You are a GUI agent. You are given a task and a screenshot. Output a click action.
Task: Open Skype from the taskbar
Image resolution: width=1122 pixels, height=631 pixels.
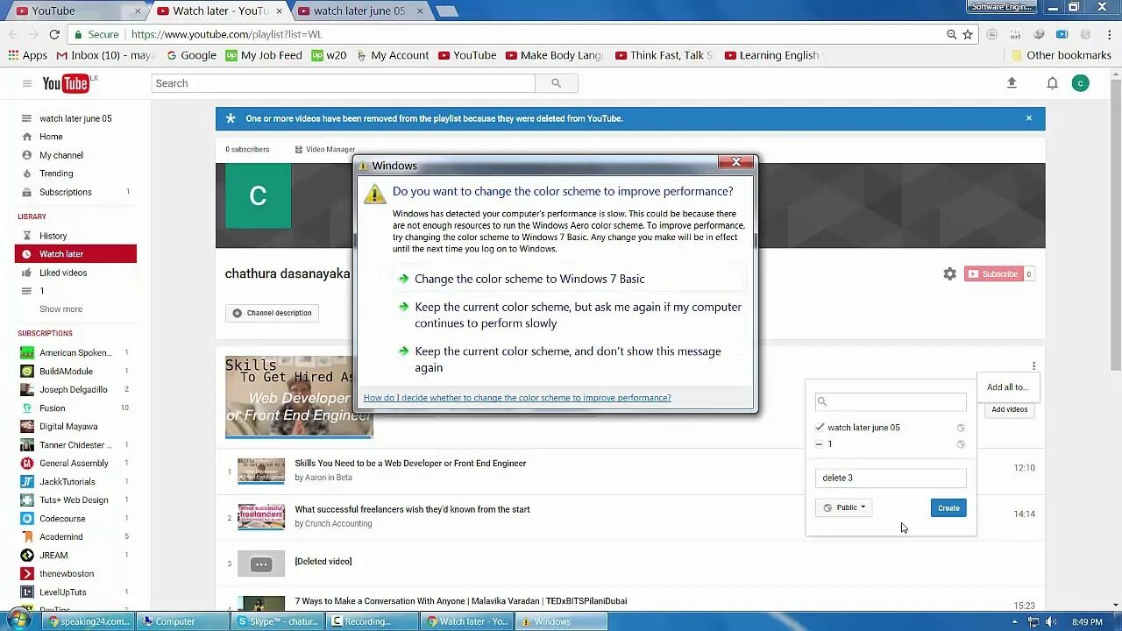pos(279,621)
